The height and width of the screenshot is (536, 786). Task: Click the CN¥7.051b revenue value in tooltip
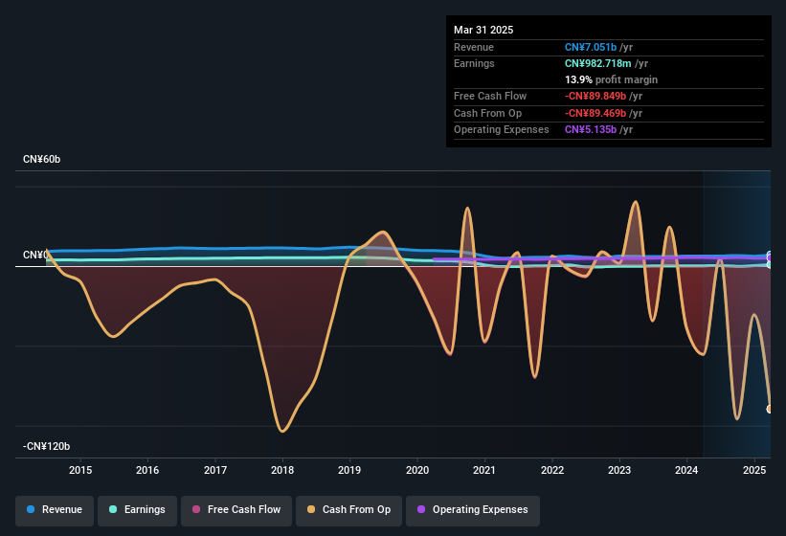[591, 47]
